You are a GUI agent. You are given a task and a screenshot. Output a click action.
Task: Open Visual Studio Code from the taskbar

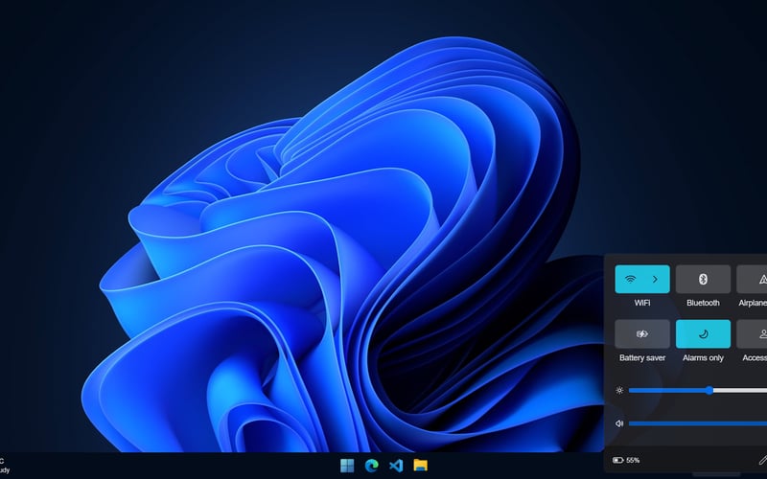click(x=396, y=466)
